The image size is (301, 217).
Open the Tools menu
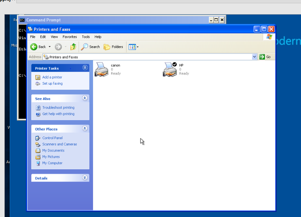[x=86, y=37]
